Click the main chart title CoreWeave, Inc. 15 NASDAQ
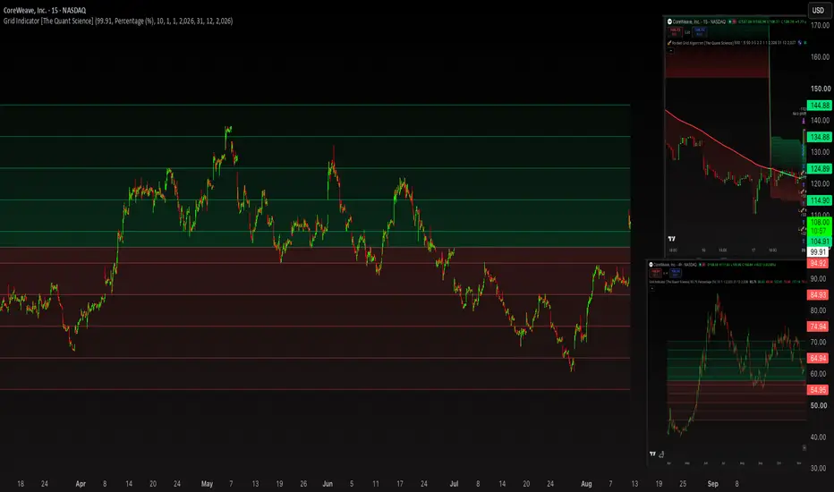Screen dimensions: 834x492 coord(44,10)
